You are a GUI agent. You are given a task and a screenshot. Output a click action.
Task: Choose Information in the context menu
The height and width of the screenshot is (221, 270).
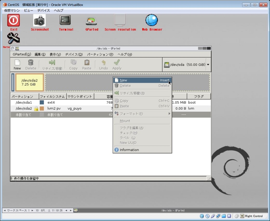click(x=142, y=150)
